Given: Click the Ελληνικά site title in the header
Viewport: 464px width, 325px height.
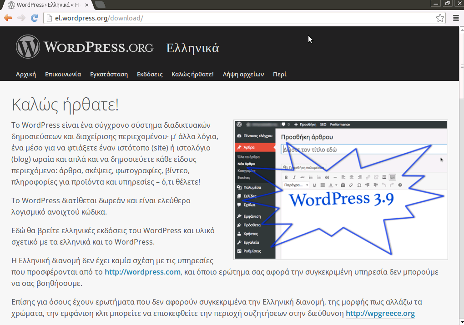Looking at the screenshot, I should pos(192,48).
